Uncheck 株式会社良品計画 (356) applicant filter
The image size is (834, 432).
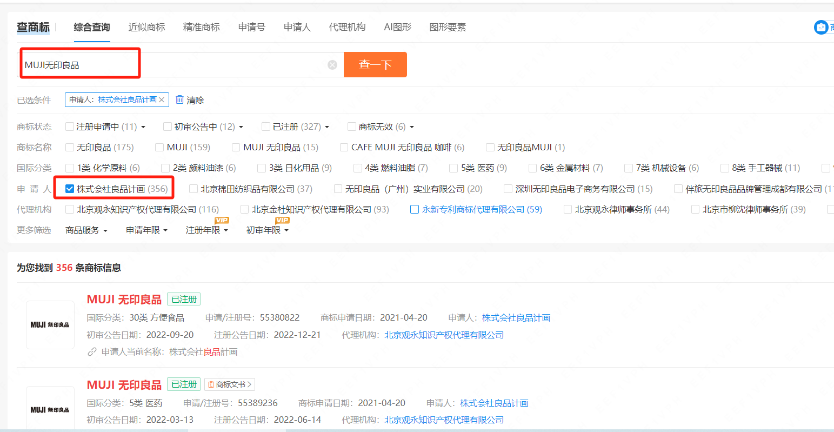69,189
